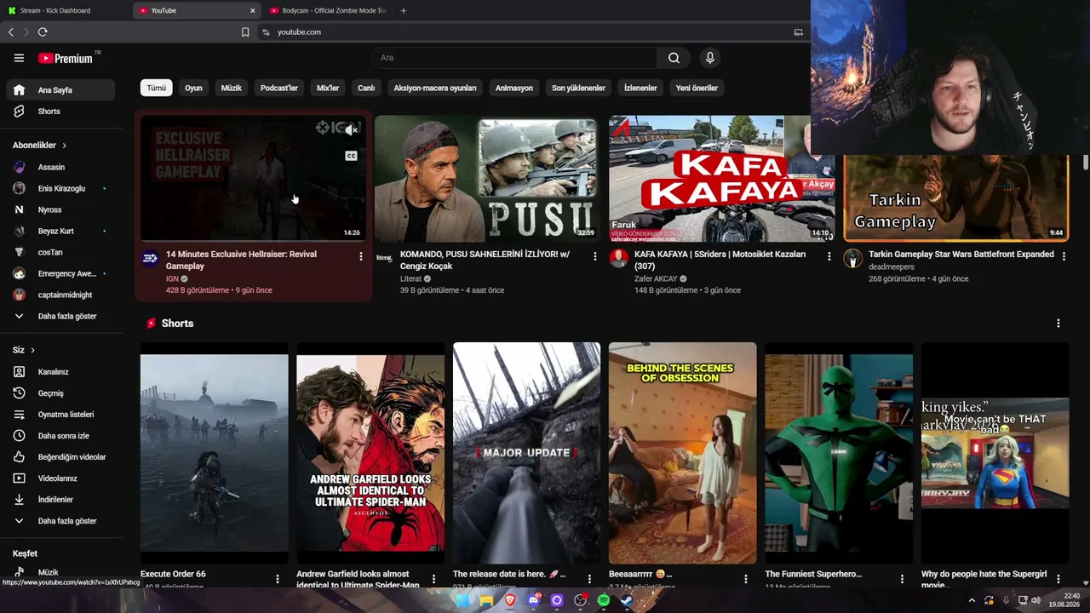Image resolution: width=1090 pixels, height=613 pixels.
Task: Open the YouTube guide hamburger menu
Action: (x=19, y=58)
